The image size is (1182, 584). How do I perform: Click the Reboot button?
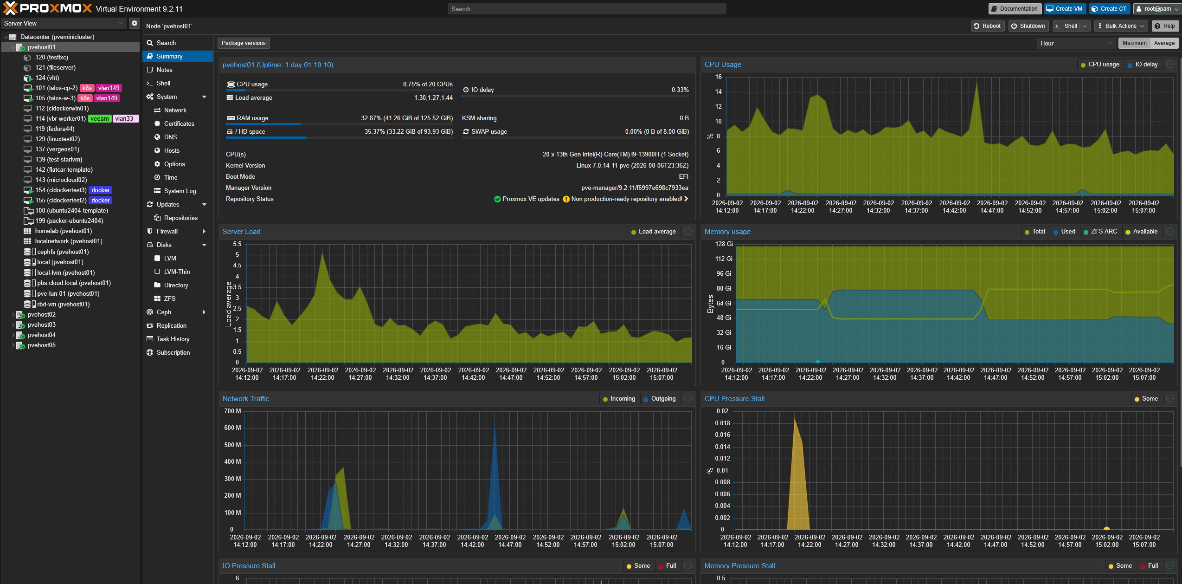click(987, 26)
